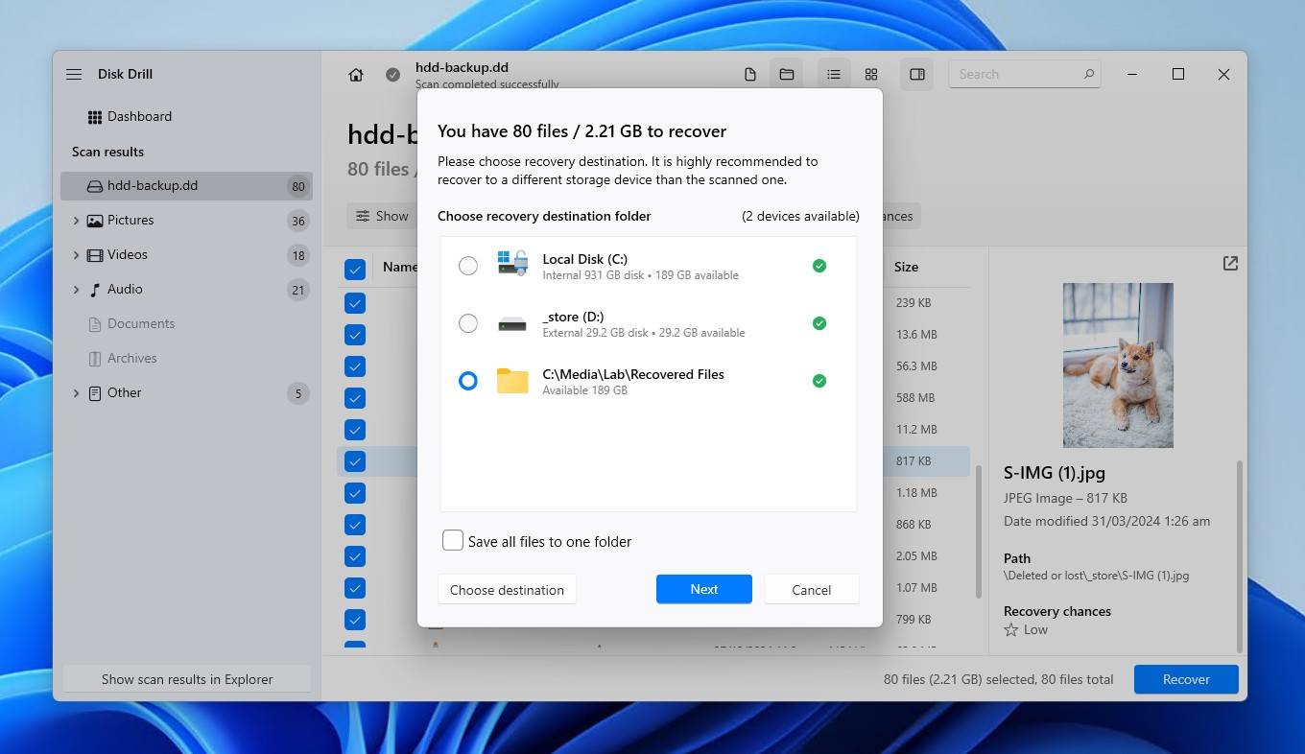Switch to folder view icon in toolbar
This screenshot has width=1305, height=754.
tap(787, 75)
